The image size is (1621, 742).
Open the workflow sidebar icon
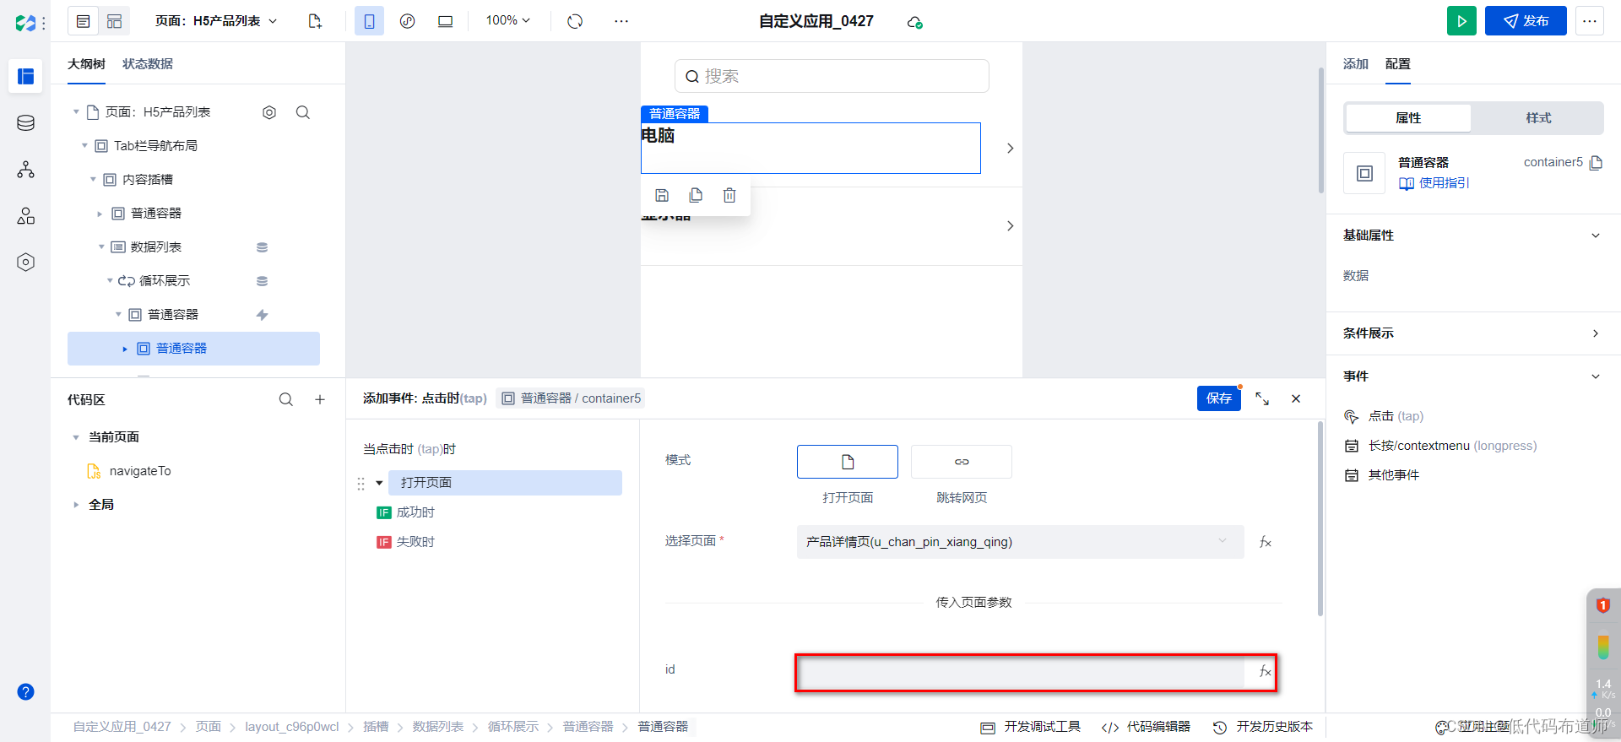click(25, 170)
